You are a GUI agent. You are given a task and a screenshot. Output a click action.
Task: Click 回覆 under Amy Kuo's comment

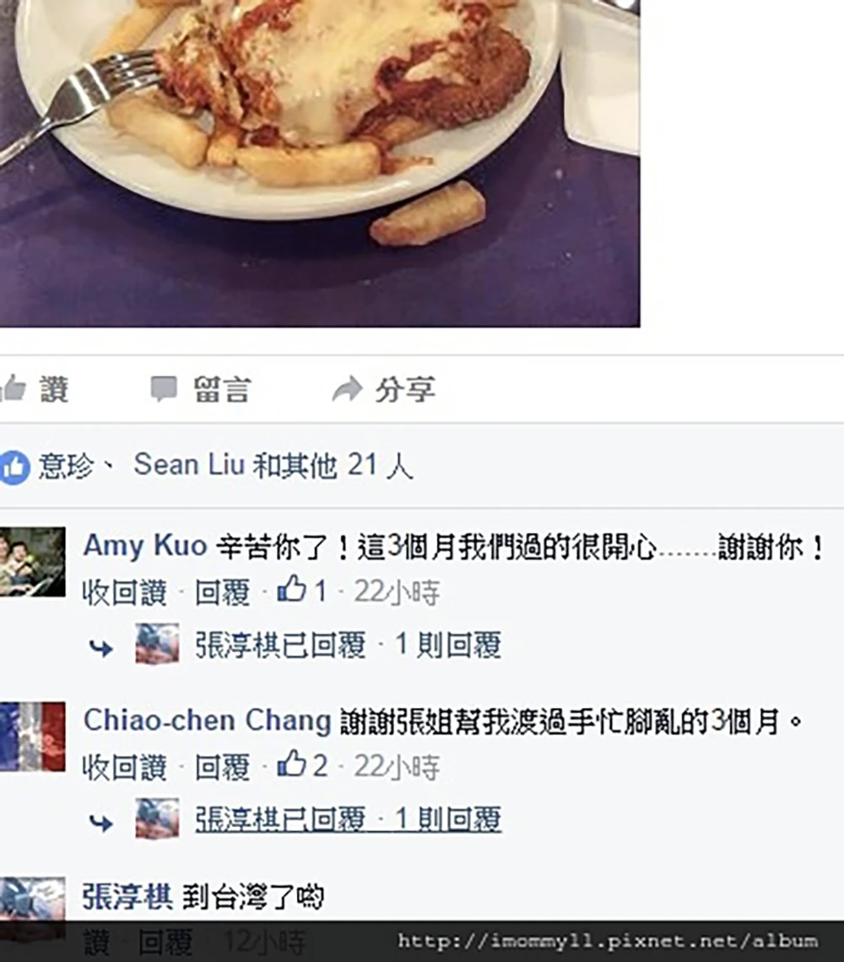(x=222, y=592)
